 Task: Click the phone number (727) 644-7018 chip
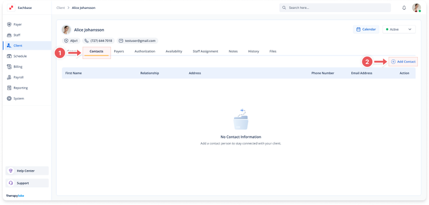click(x=98, y=41)
